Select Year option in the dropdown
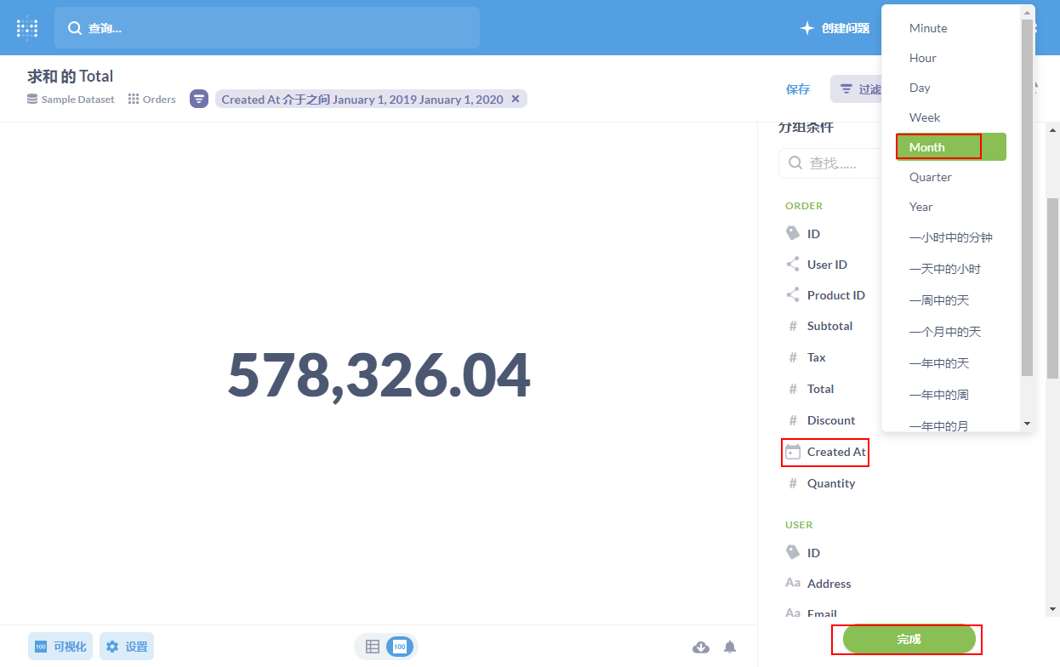This screenshot has width=1060, height=667. (920, 207)
